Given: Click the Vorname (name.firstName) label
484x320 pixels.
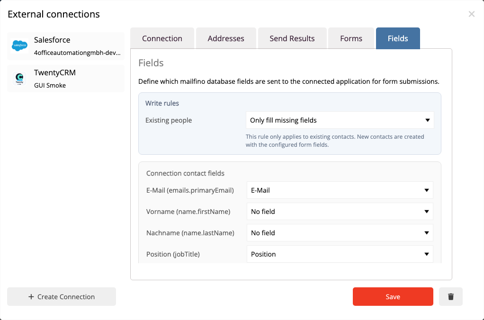Looking at the screenshot, I should (x=188, y=212).
